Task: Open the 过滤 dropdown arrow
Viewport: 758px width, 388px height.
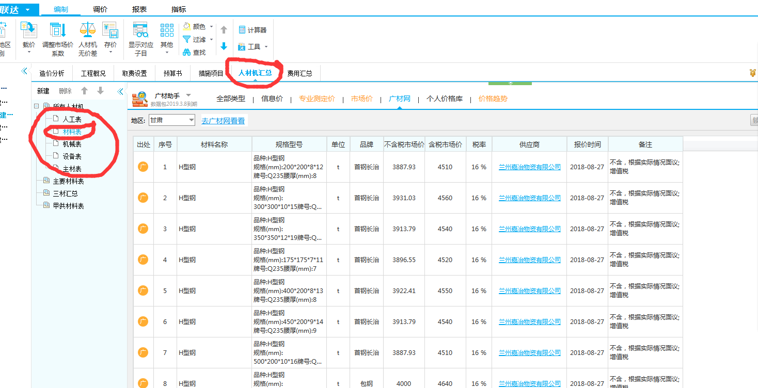Action: 210,39
